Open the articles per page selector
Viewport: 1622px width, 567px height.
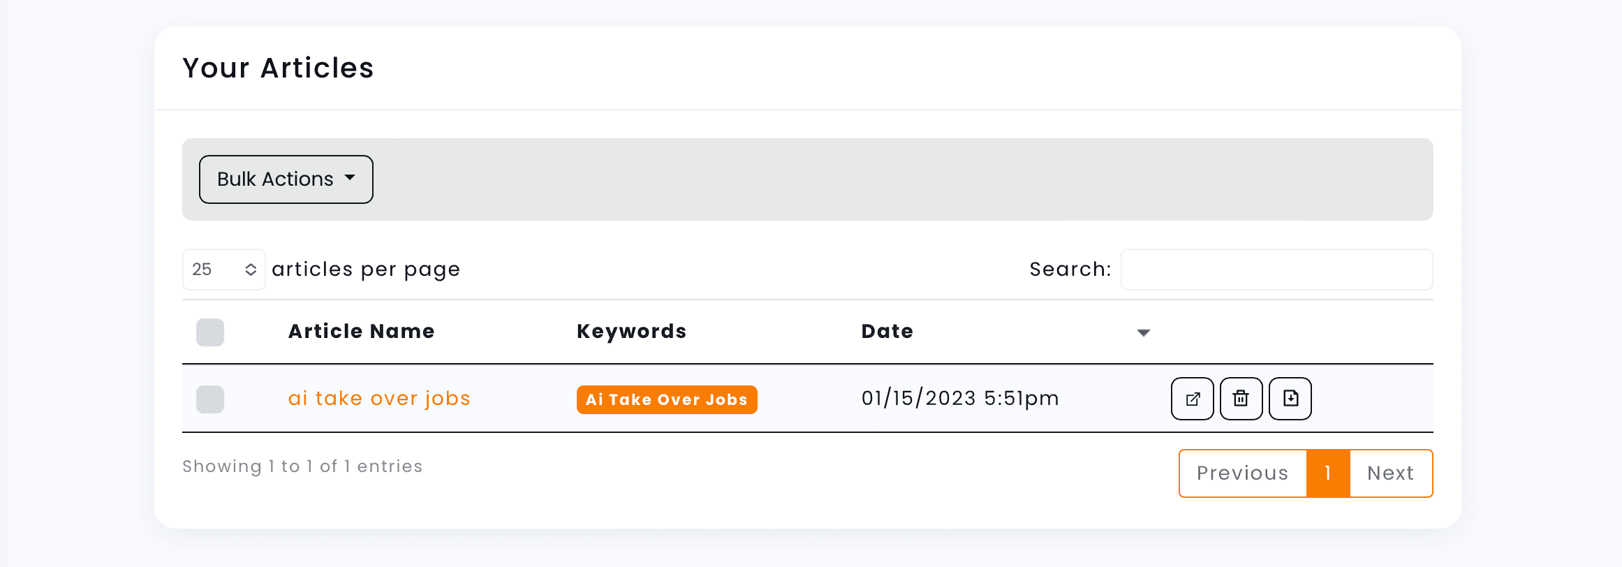coord(223,269)
